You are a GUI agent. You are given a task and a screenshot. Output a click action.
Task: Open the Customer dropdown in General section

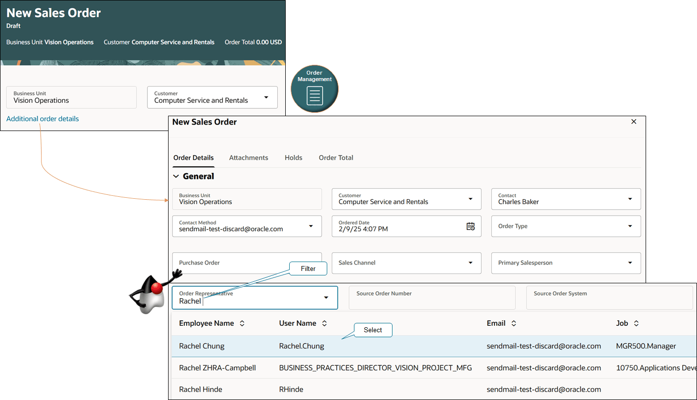(470, 199)
